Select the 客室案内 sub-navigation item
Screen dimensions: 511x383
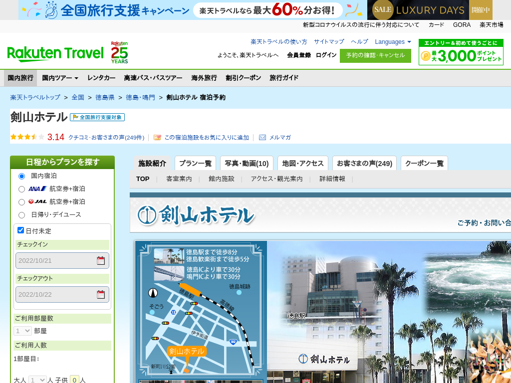[179, 179]
